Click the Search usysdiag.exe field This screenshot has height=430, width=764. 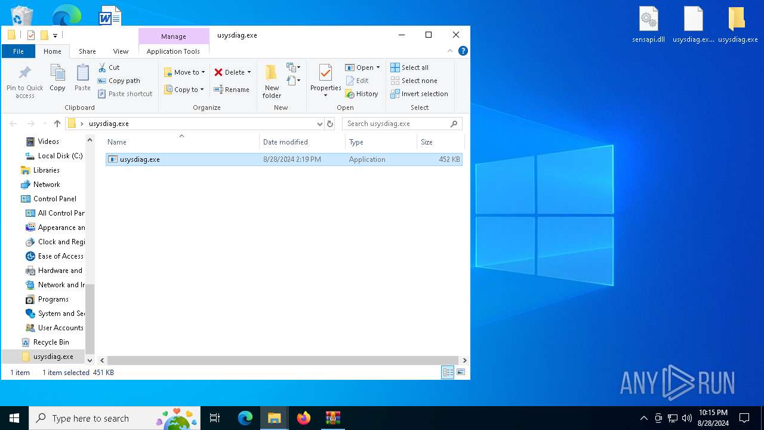pos(402,124)
